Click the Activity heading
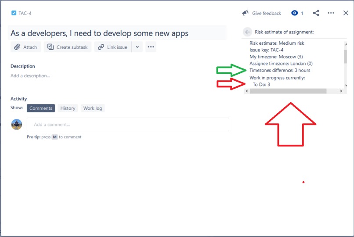Image resolution: width=354 pixels, height=237 pixels. pos(18,99)
